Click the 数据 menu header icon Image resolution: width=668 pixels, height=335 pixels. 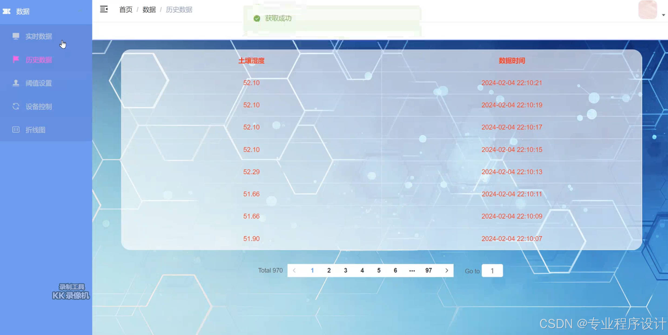point(7,11)
